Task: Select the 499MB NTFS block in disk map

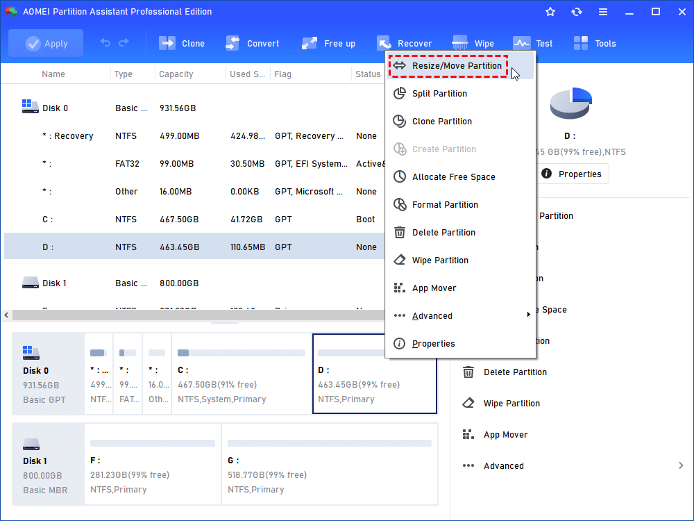Action: 99,374
